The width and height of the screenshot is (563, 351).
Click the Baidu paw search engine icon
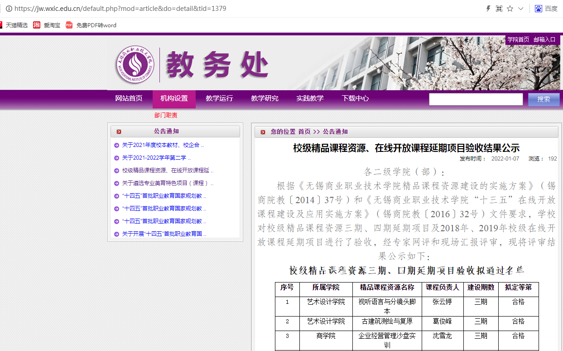(x=539, y=9)
